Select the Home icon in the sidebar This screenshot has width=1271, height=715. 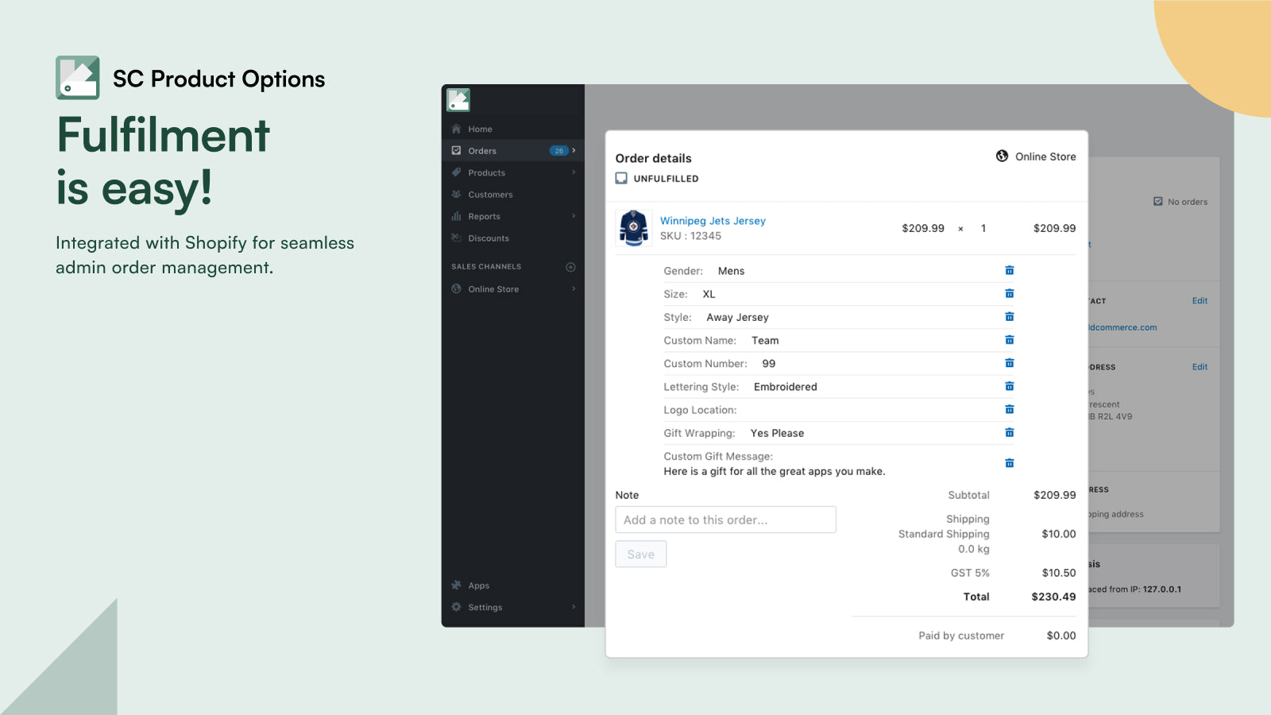[458, 129]
